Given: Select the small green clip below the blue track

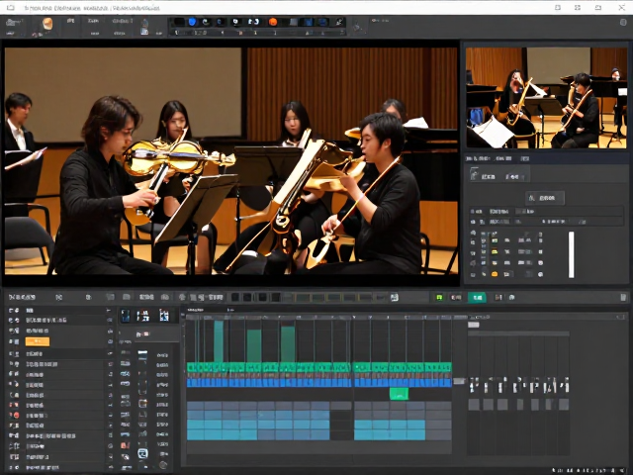Looking at the screenshot, I should (x=399, y=394).
